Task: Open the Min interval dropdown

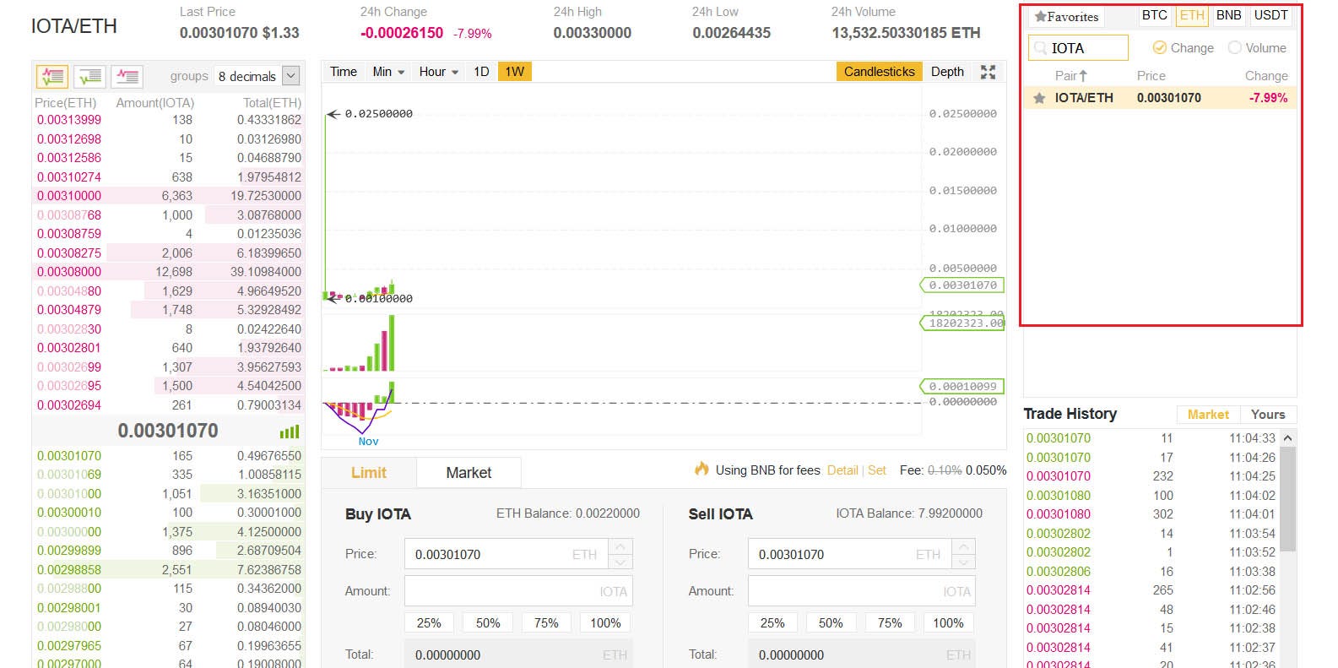Action: (388, 72)
